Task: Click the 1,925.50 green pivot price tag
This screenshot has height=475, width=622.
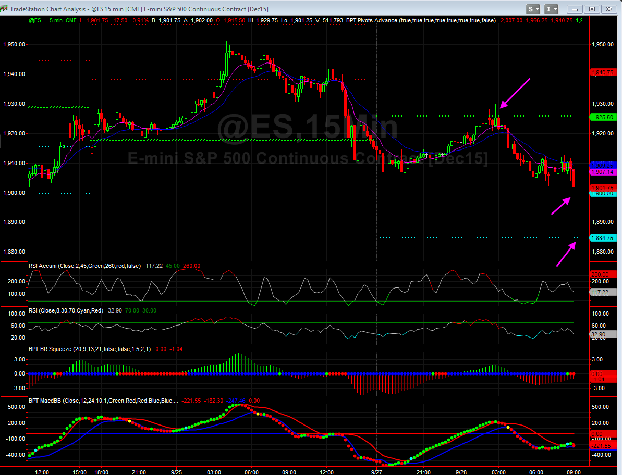Action: [603, 117]
